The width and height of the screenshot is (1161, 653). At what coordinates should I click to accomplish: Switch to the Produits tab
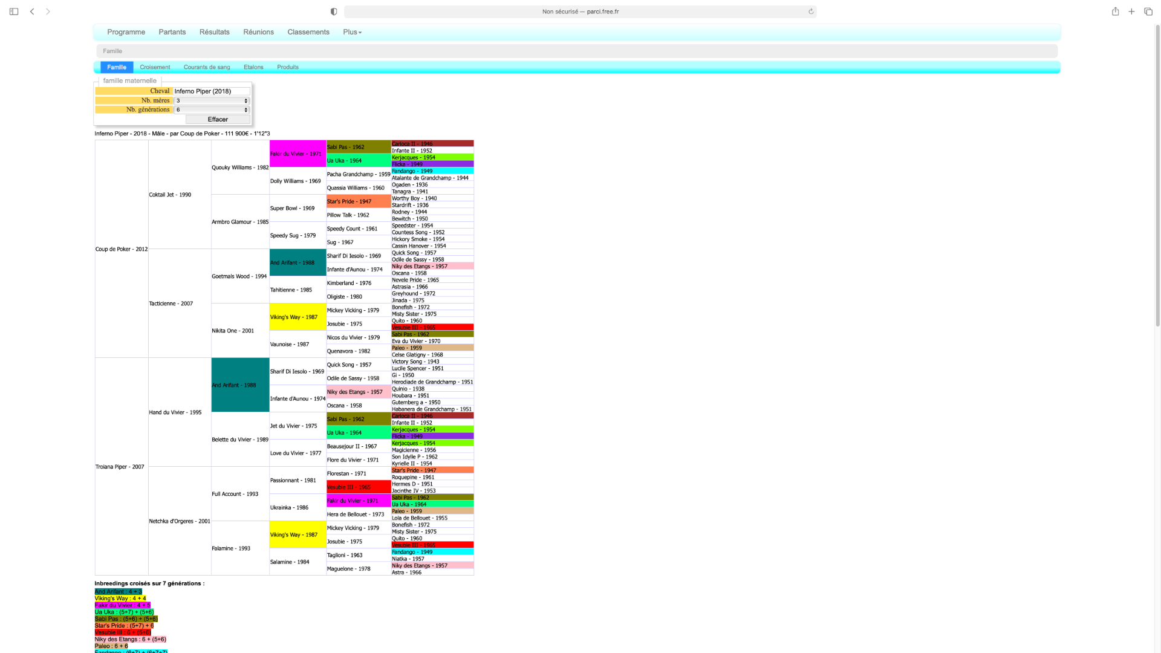[x=288, y=67]
